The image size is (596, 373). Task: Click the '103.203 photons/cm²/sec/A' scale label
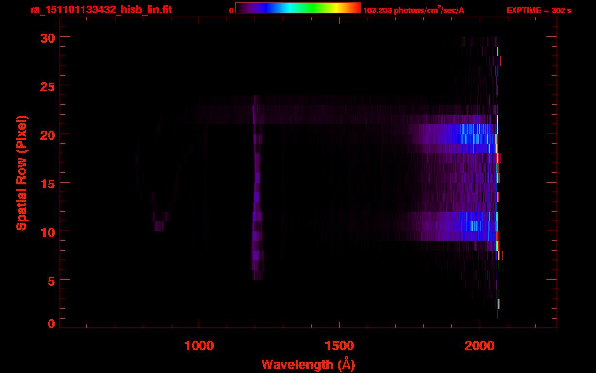click(x=414, y=10)
